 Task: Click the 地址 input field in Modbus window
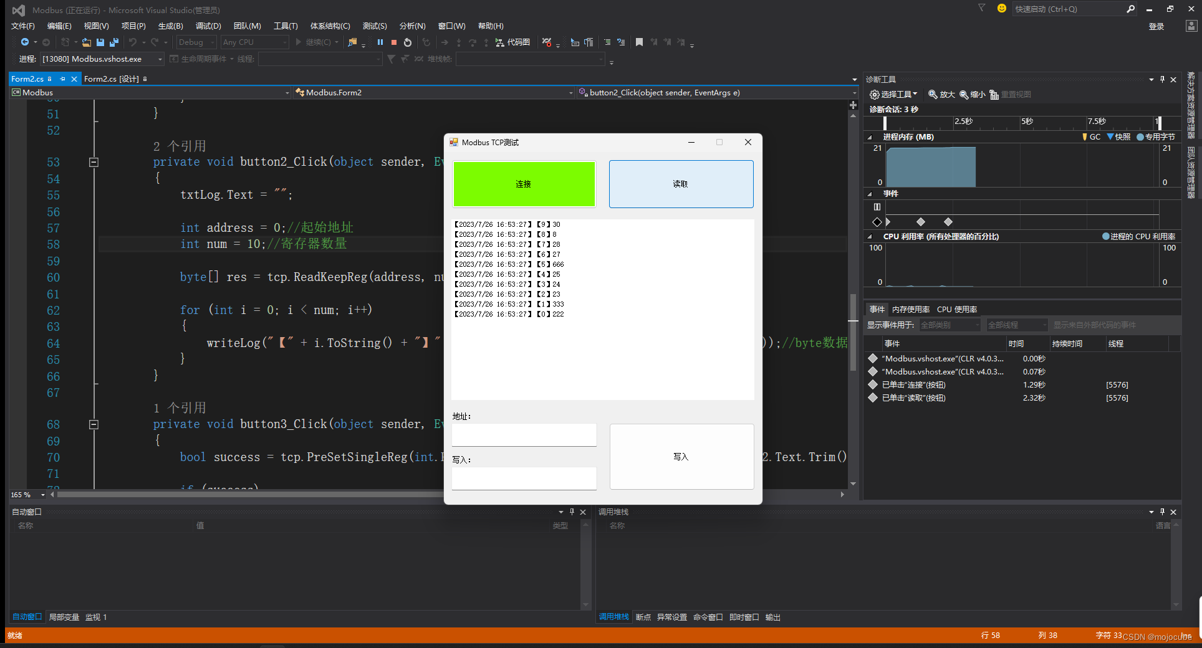click(x=524, y=435)
